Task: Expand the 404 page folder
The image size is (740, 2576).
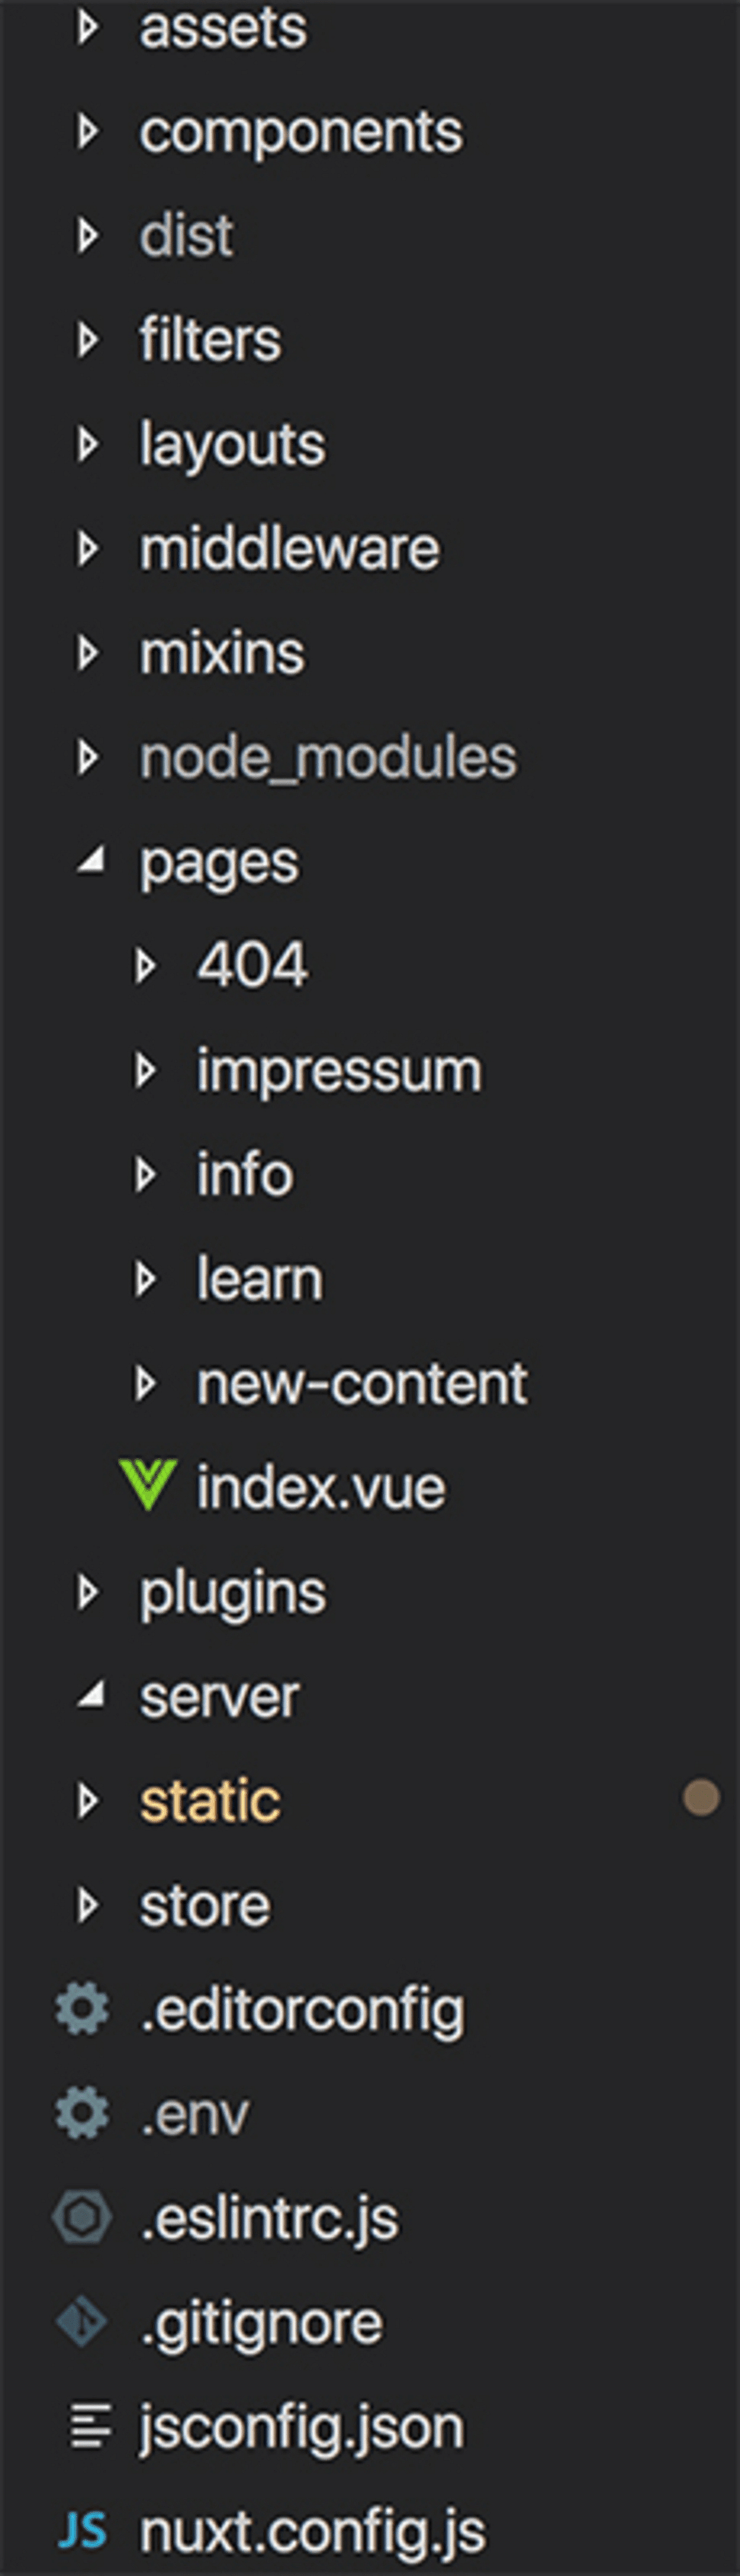Action: pyautogui.click(x=148, y=965)
